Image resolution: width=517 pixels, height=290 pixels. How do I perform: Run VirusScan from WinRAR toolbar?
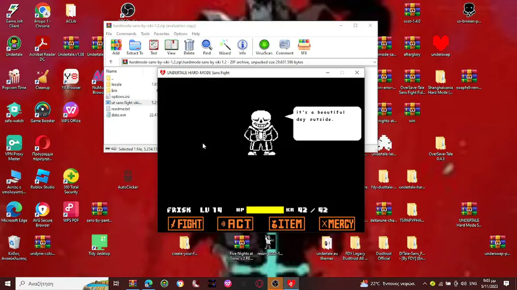click(264, 47)
